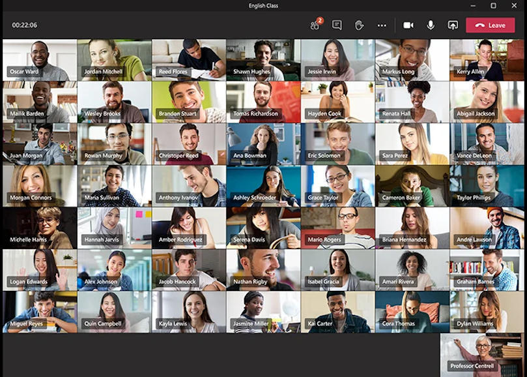This screenshot has height=377, width=527.
Task: Leave the English Class meeting
Action: click(490, 25)
